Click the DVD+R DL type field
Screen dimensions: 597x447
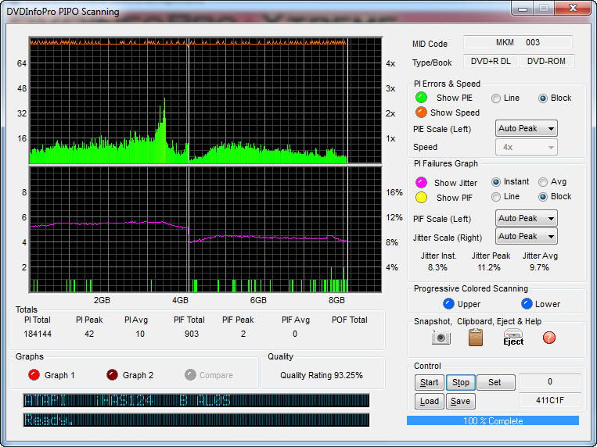(491, 61)
